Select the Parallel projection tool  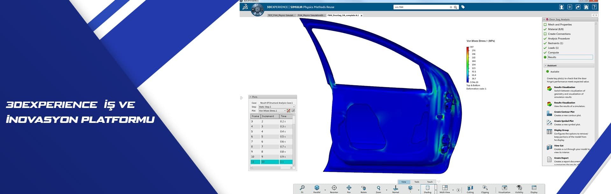click(317, 189)
